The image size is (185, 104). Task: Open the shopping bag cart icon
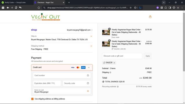tap(150, 17)
